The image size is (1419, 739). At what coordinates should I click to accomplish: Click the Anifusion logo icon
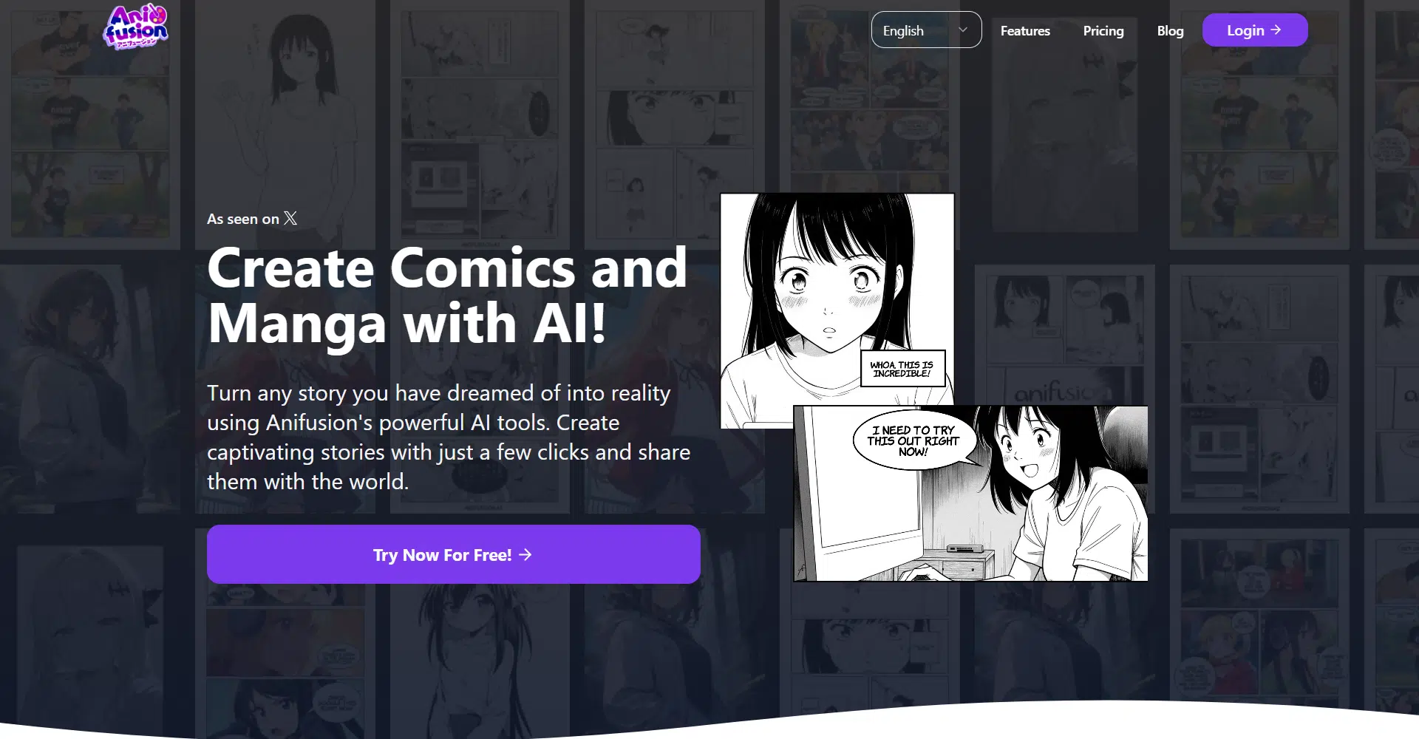click(x=136, y=27)
